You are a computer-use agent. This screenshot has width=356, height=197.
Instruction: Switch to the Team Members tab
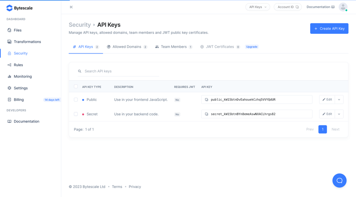point(174,47)
